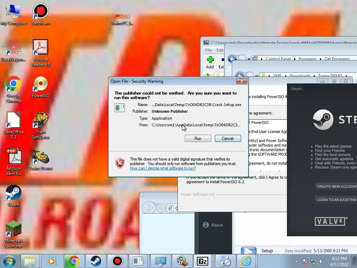
Task: Click Trainz DEMO in Explorer breadcrumb
Action: (x=330, y=76)
